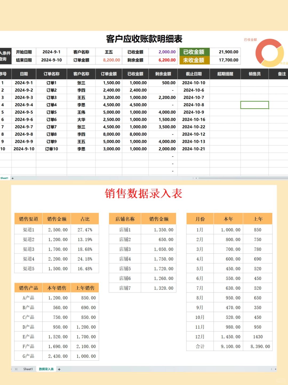Screen dimensions: 288x385
Task: Click the 店铺名称 header cell
Action: 125,219
